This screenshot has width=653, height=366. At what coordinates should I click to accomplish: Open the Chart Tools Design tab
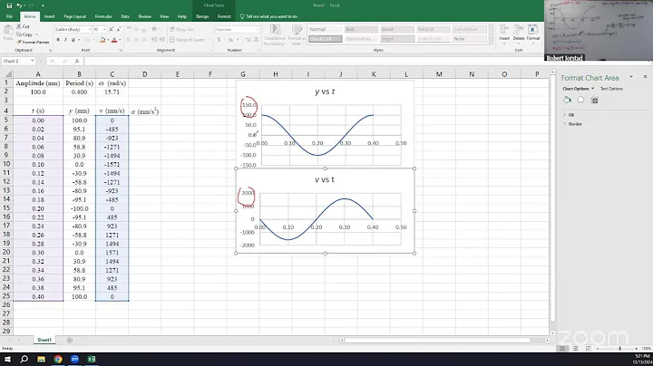tap(202, 16)
